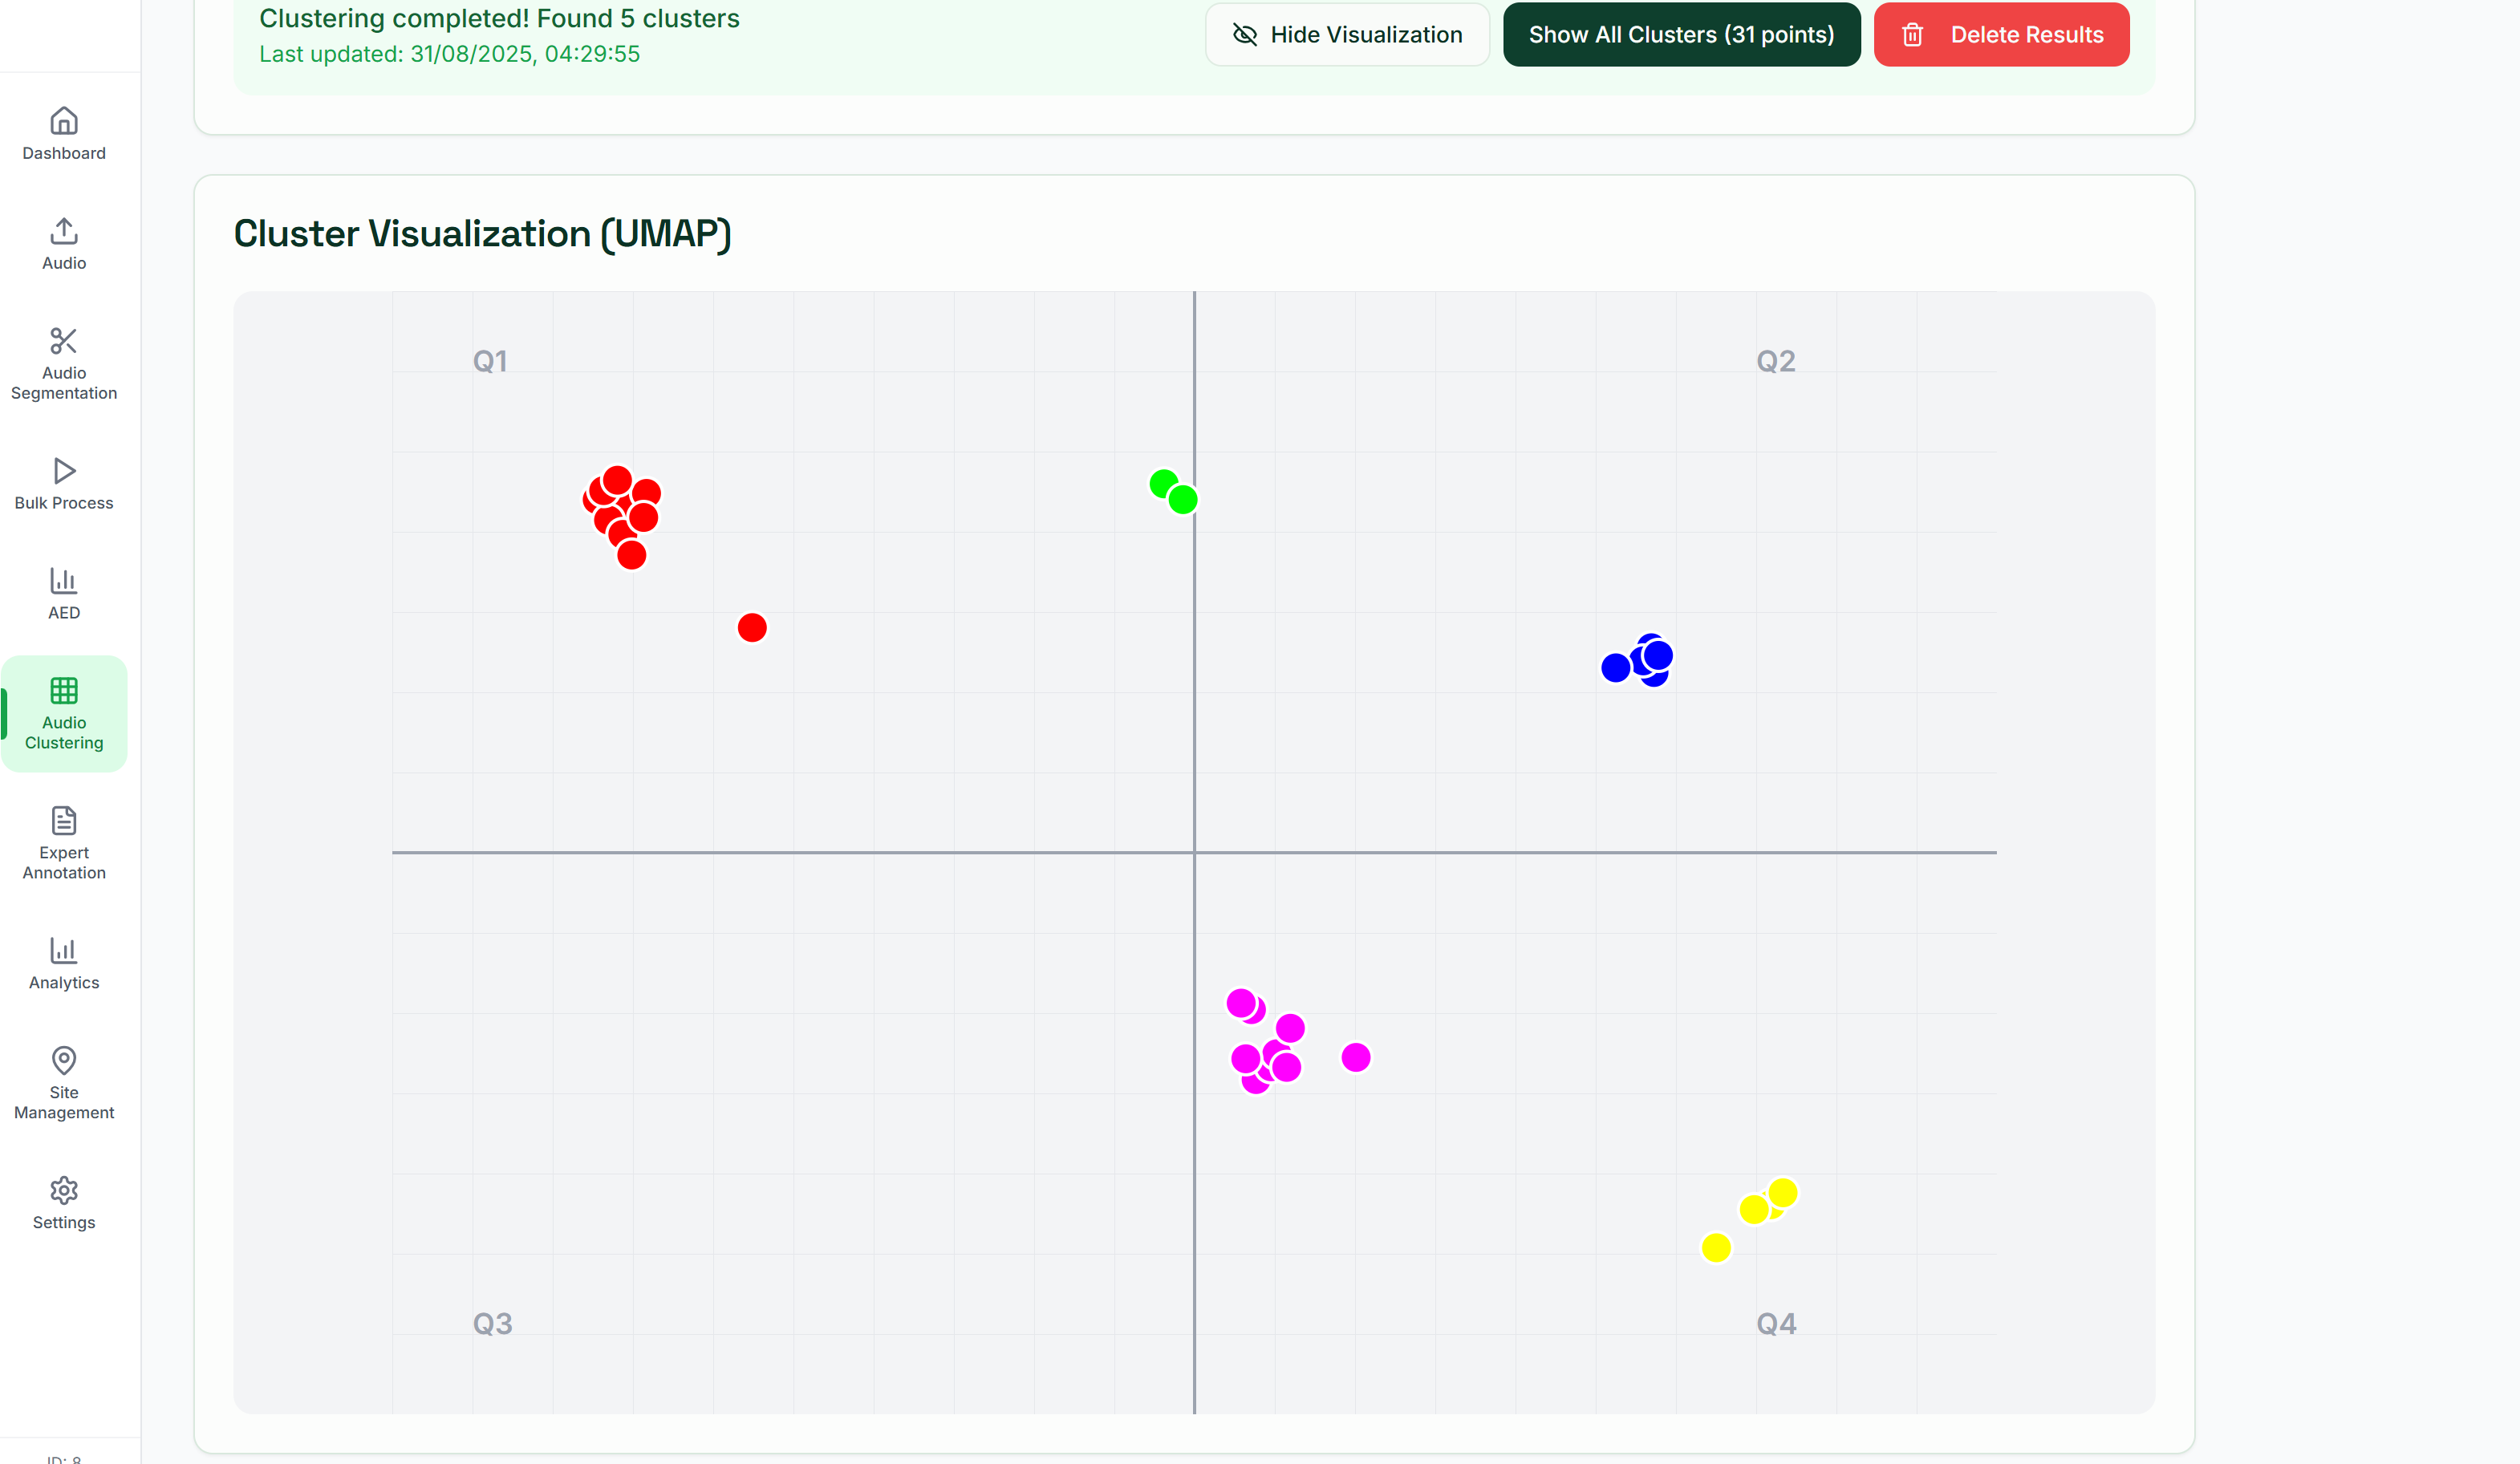Toggle Hide Visualization eye button
2520x1464 pixels.
coord(1347,35)
